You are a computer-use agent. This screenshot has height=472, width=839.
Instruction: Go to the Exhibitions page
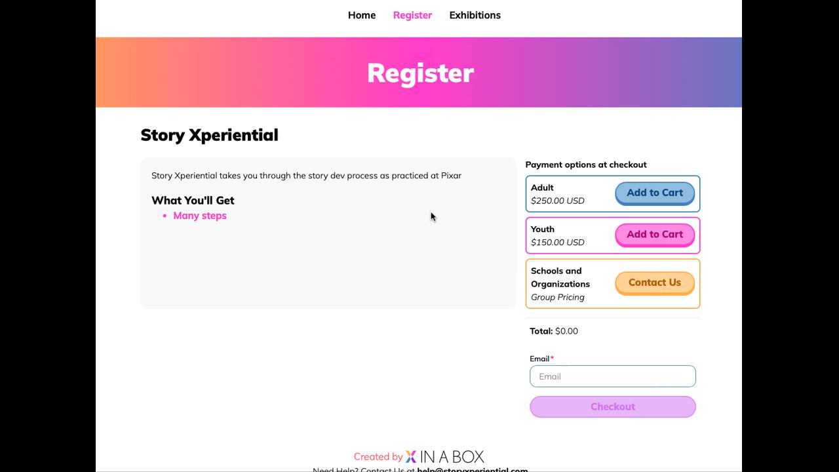[x=475, y=15]
